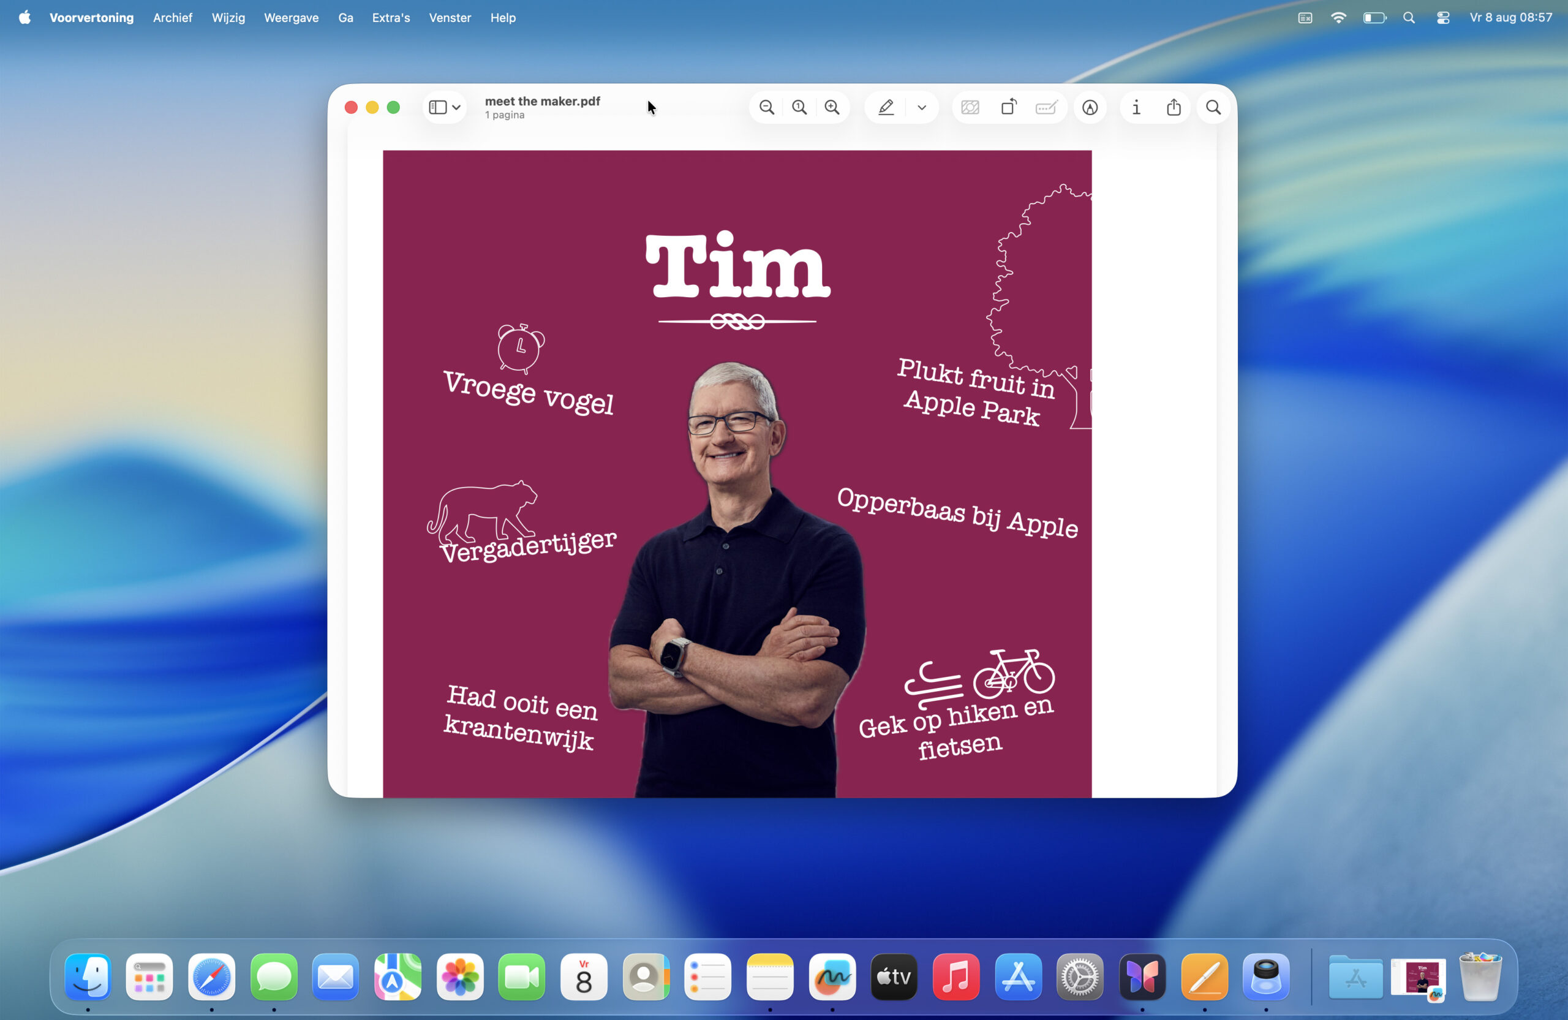This screenshot has height=1020, width=1568.
Task: Select the highlight pen tool
Action: pyautogui.click(x=886, y=107)
